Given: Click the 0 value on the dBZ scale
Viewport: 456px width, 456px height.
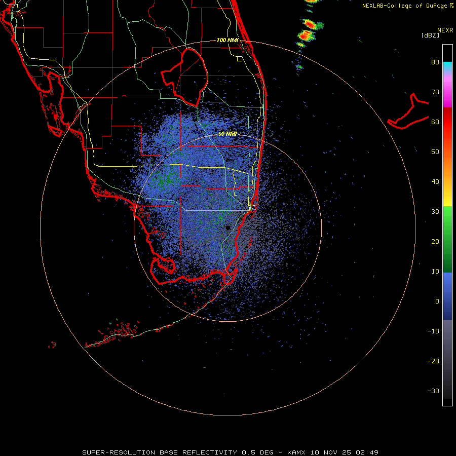Looking at the screenshot, I should click(437, 301).
